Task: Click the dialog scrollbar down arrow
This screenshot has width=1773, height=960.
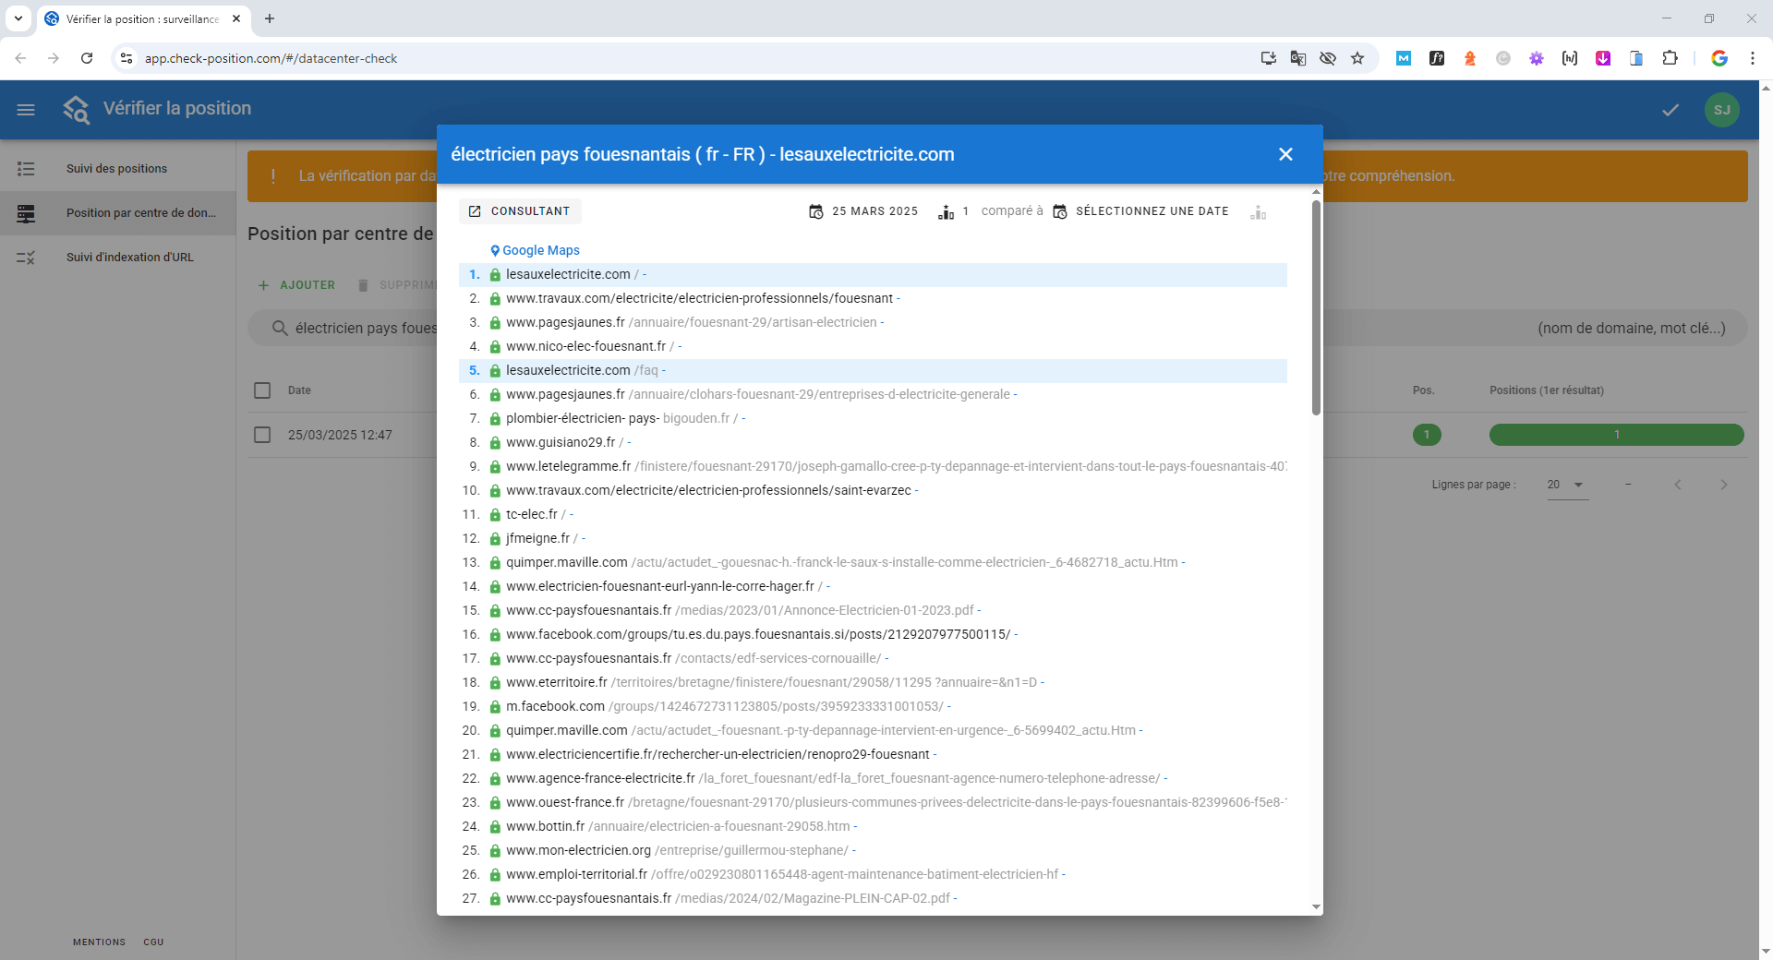Action: pyautogui.click(x=1316, y=907)
